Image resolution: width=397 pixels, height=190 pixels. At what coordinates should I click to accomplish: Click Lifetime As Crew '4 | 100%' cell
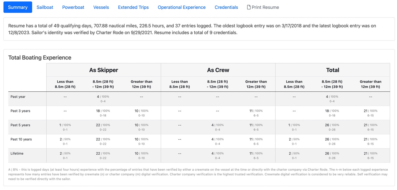(218, 155)
